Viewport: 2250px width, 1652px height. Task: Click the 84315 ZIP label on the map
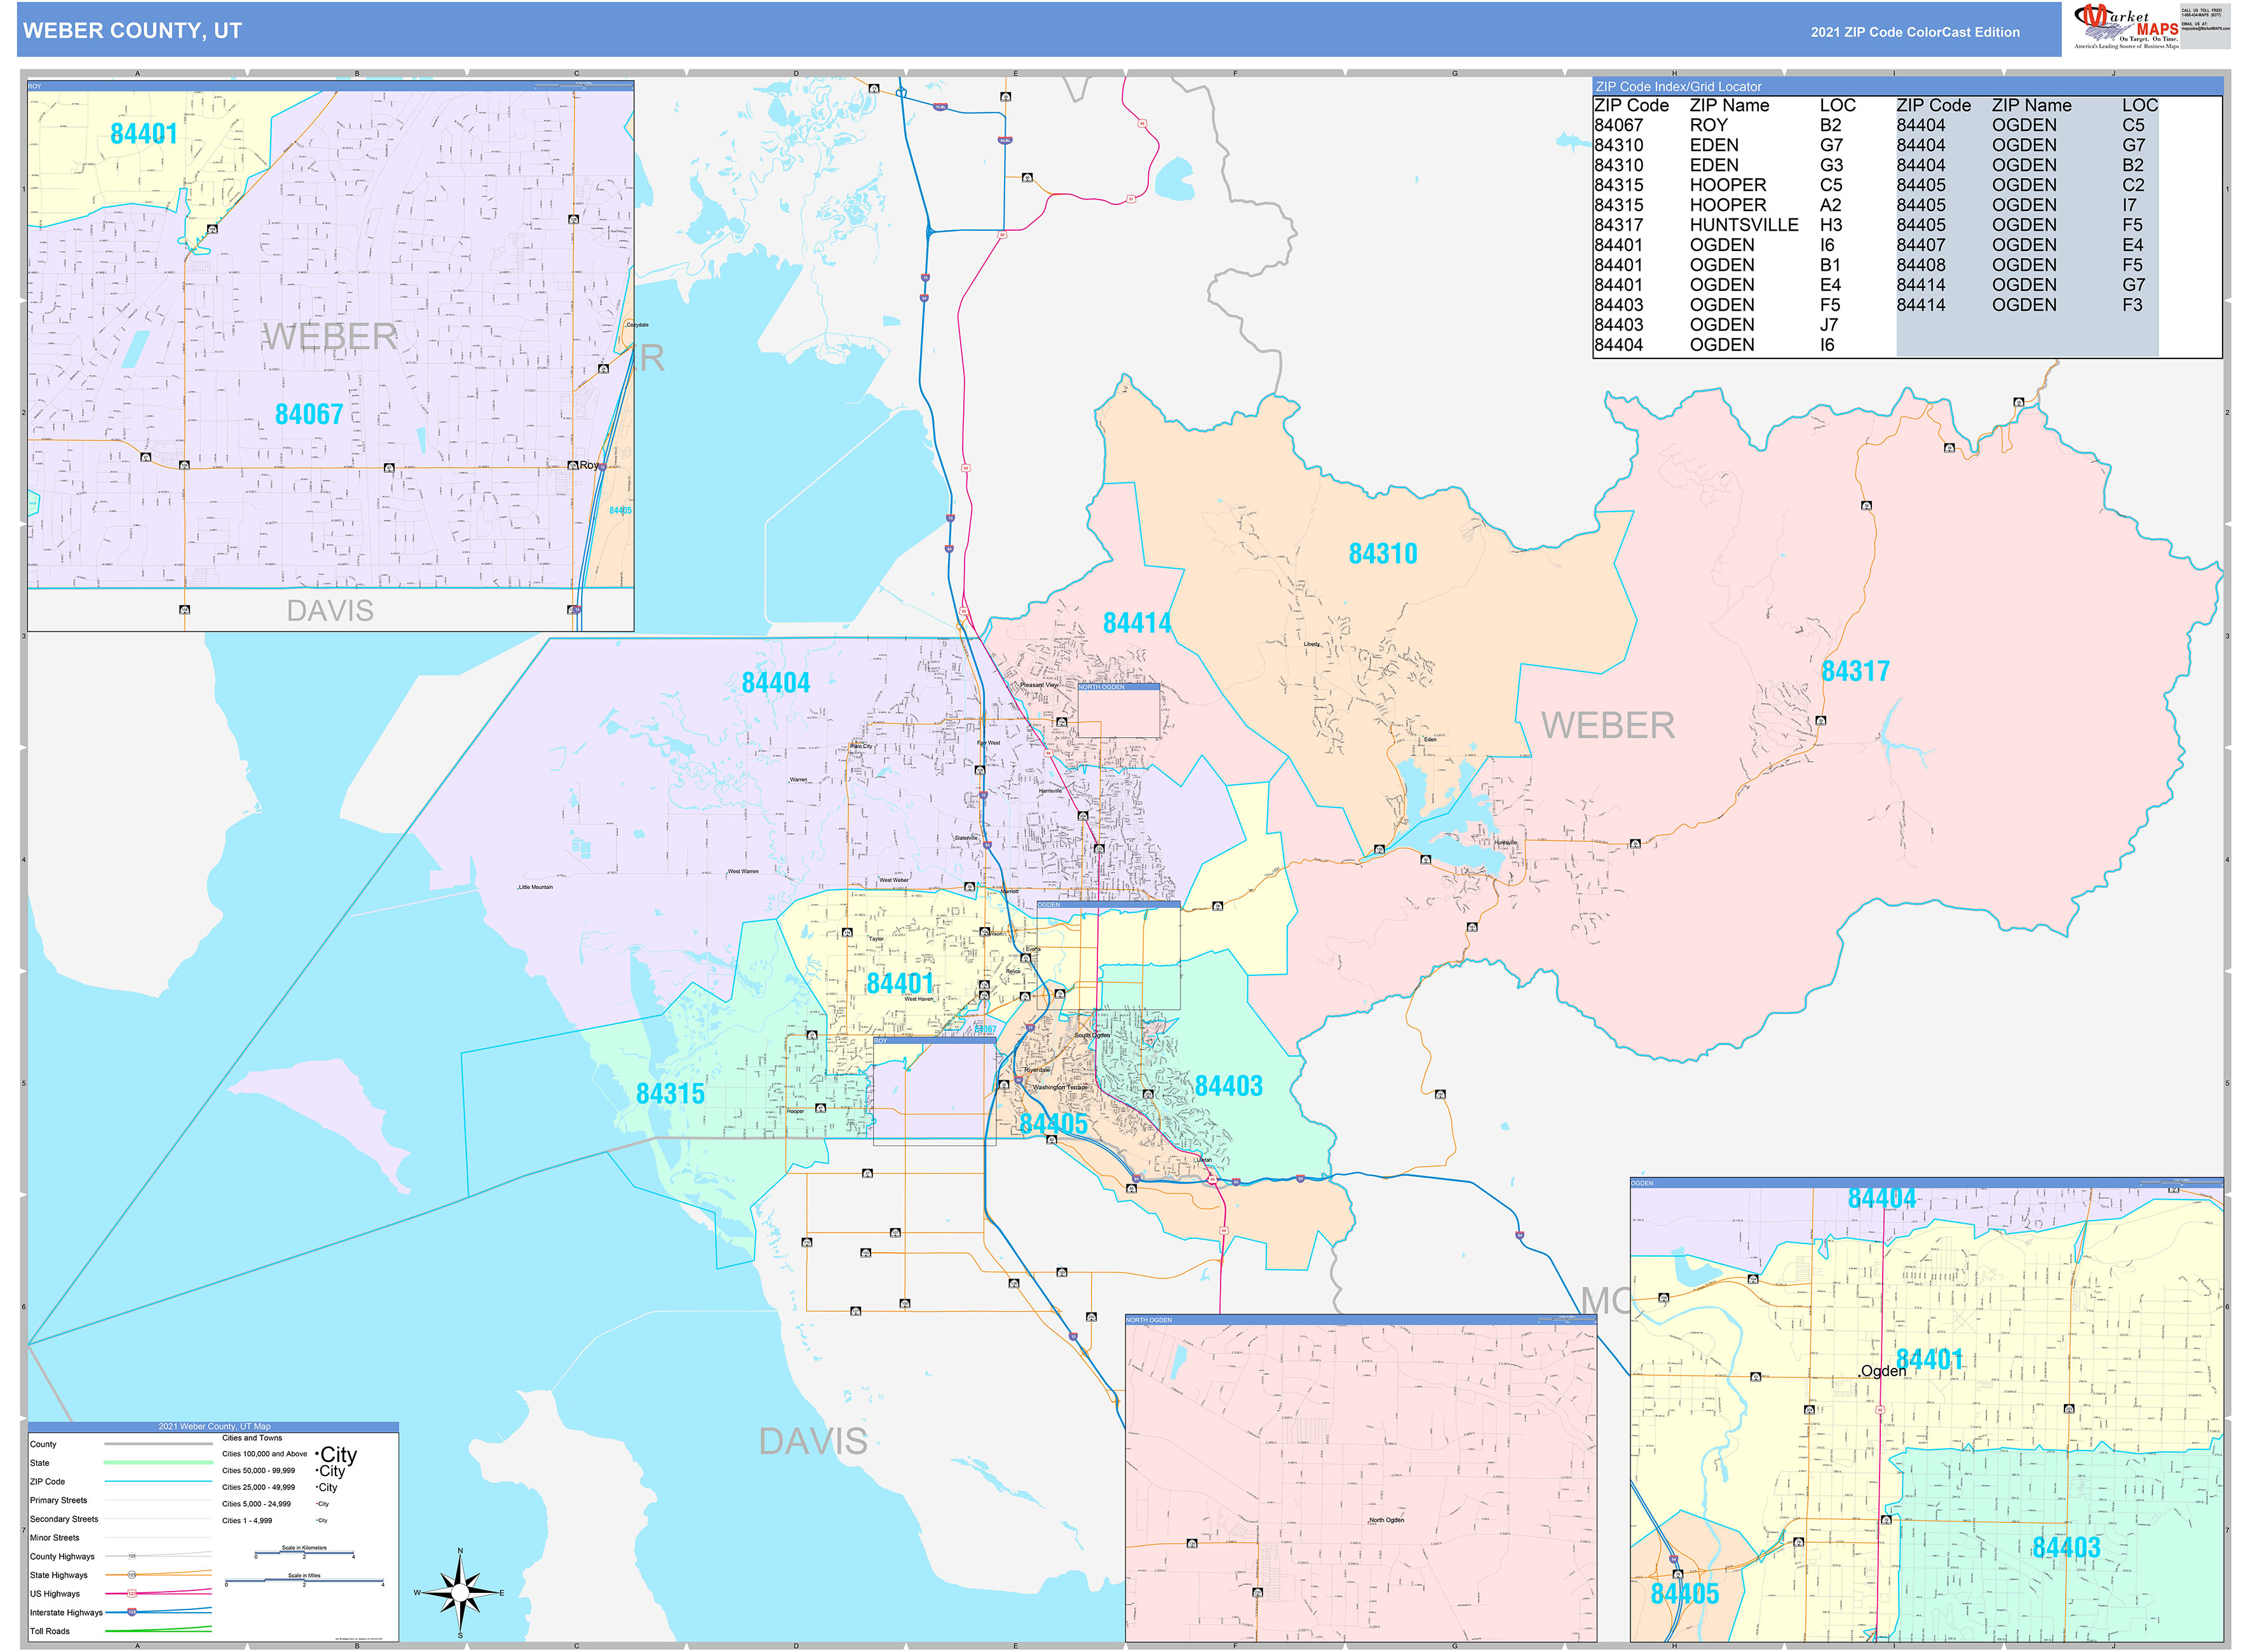tap(670, 1094)
